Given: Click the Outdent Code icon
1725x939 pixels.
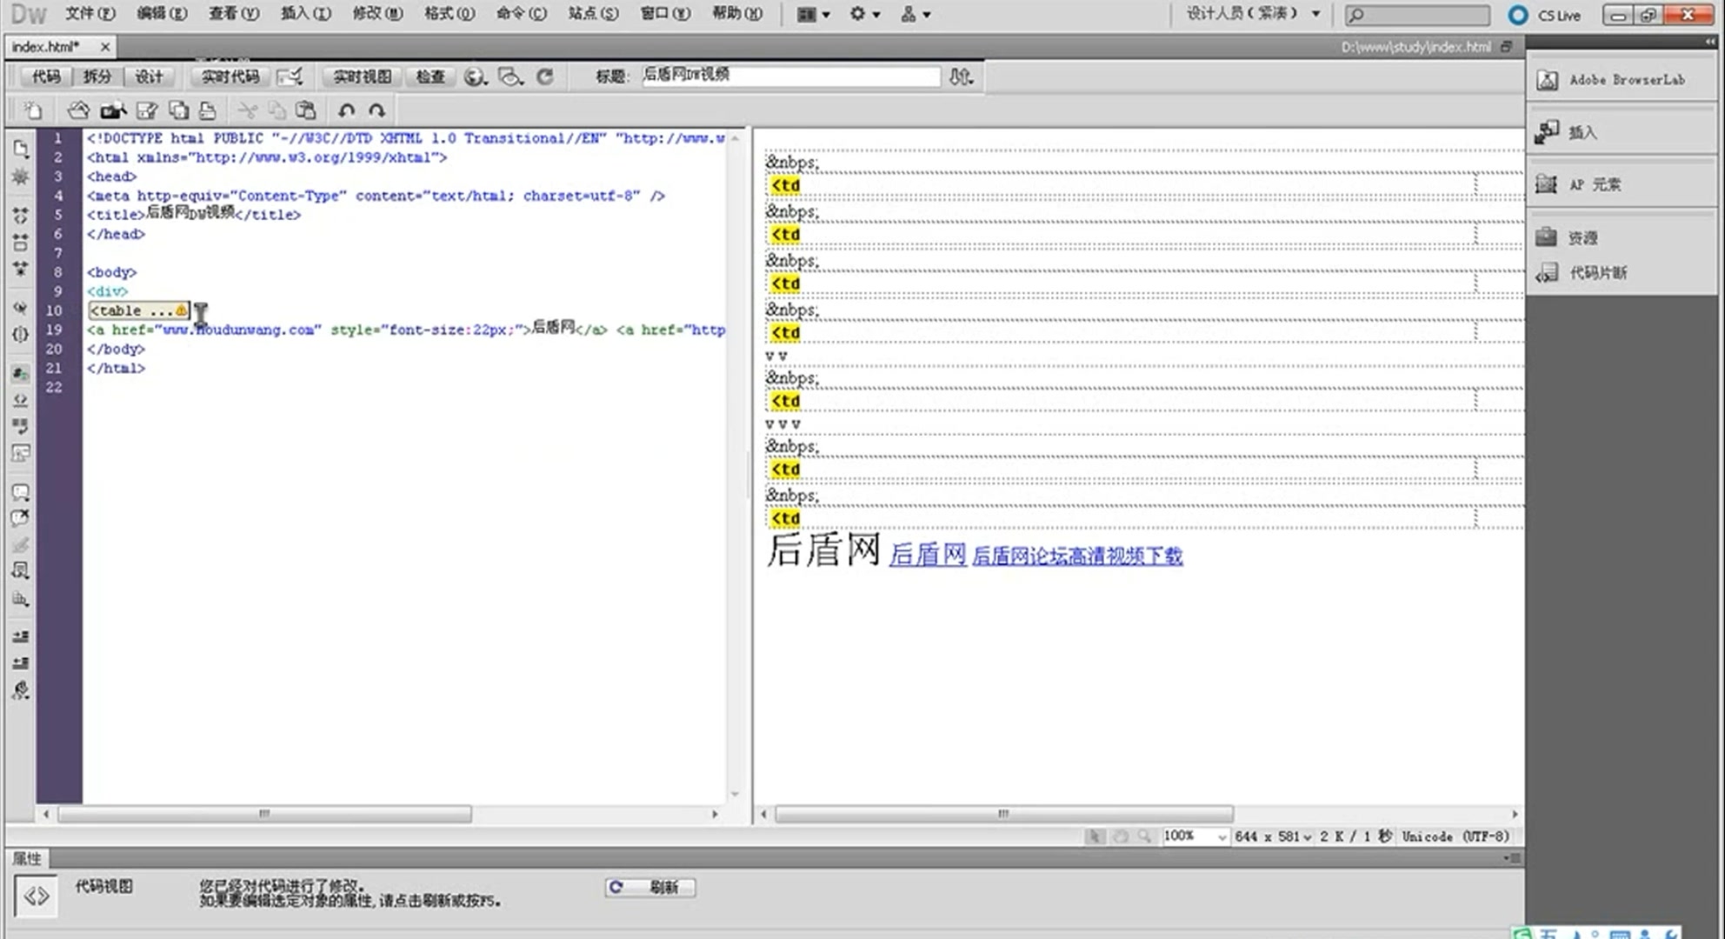Looking at the screenshot, I should [x=21, y=663].
